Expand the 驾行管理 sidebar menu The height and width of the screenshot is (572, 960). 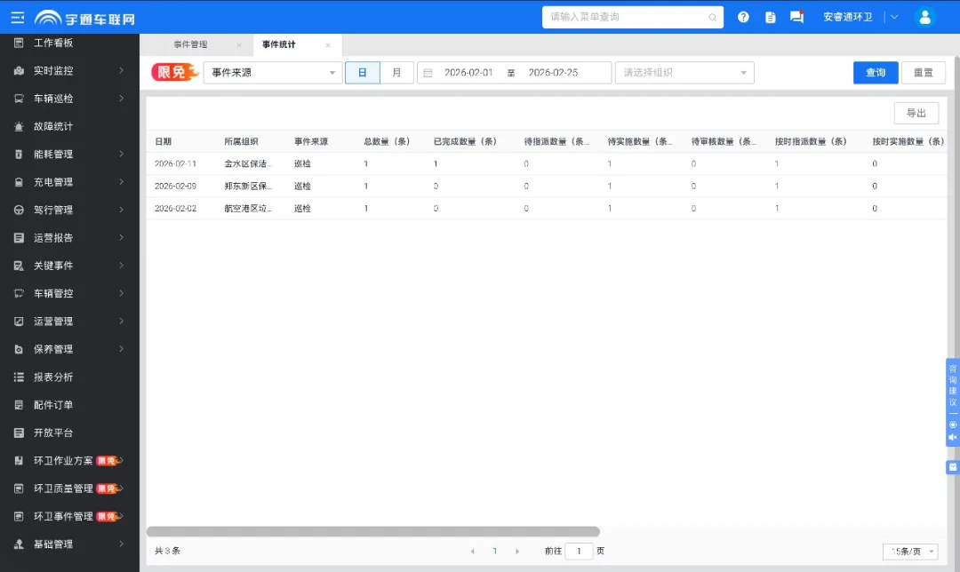point(67,209)
